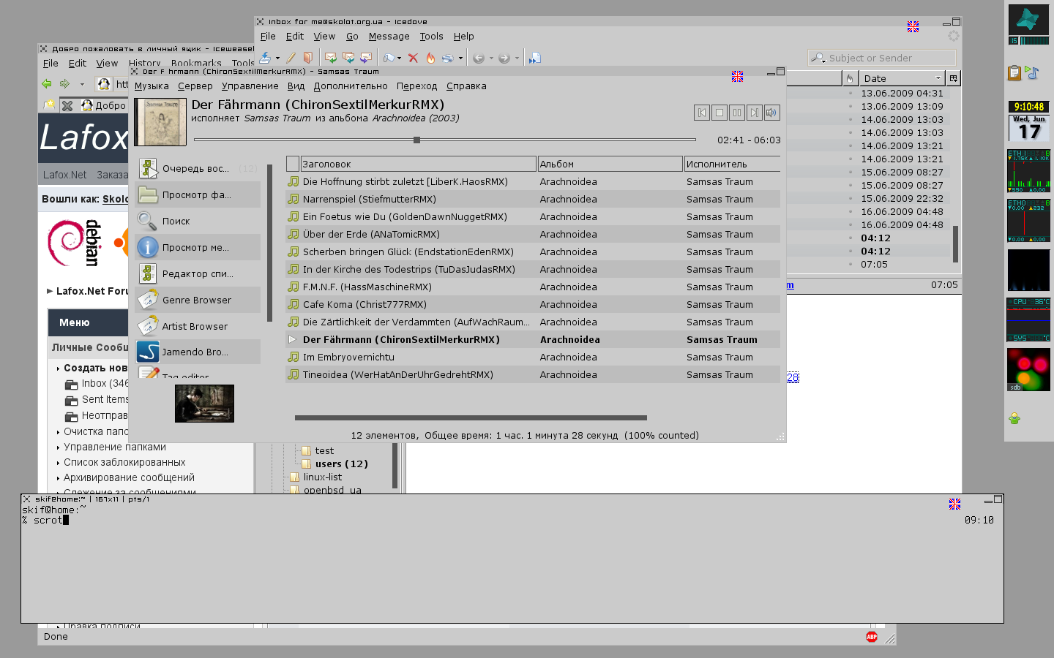Screen dimensions: 1054x658
Task: Open the Get Mail dropdown arrow in Icedove
Action: (x=277, y=58)
